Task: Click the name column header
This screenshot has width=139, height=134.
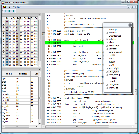Action: tap(9, 74)
